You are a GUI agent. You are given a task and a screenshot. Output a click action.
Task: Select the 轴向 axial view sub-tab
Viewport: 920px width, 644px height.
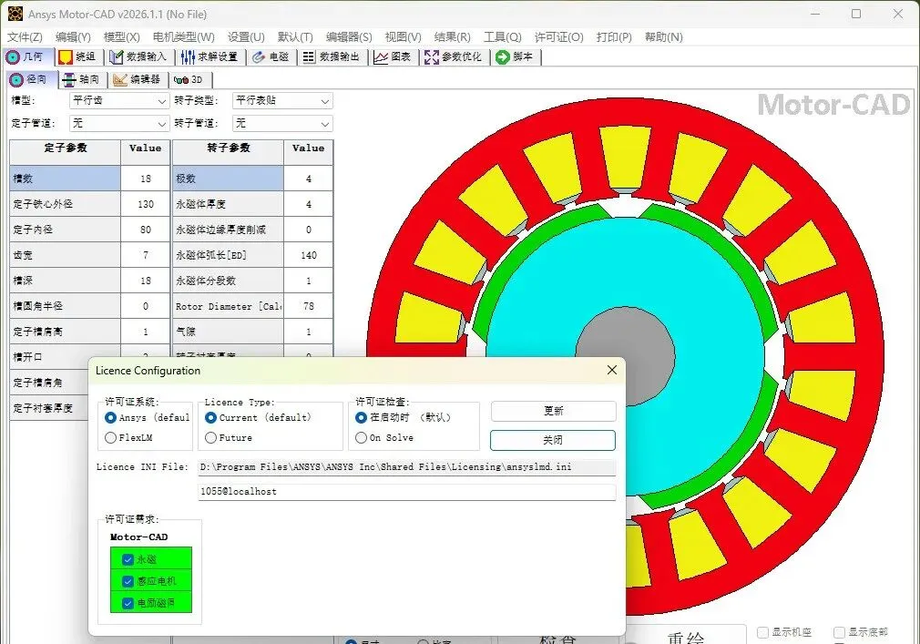coord(82,79)
